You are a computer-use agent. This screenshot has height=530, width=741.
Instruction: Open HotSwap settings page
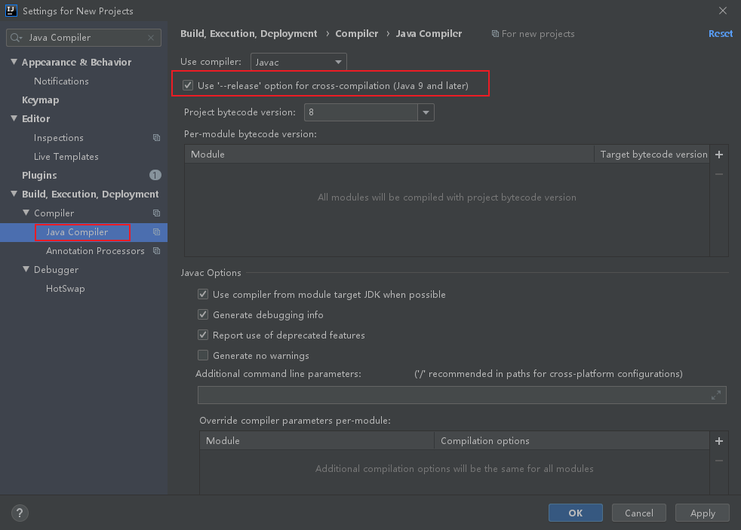65,289
